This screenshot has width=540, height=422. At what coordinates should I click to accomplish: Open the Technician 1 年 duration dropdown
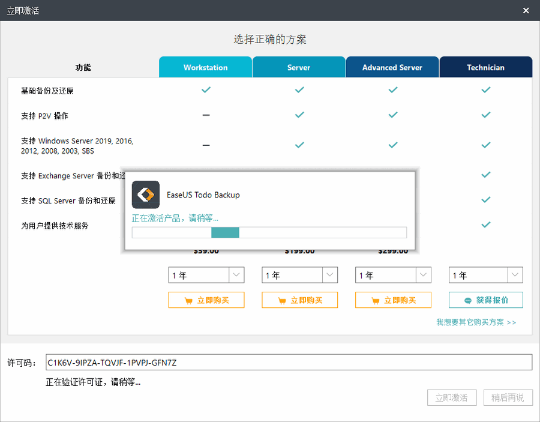[x=486, y=275]
